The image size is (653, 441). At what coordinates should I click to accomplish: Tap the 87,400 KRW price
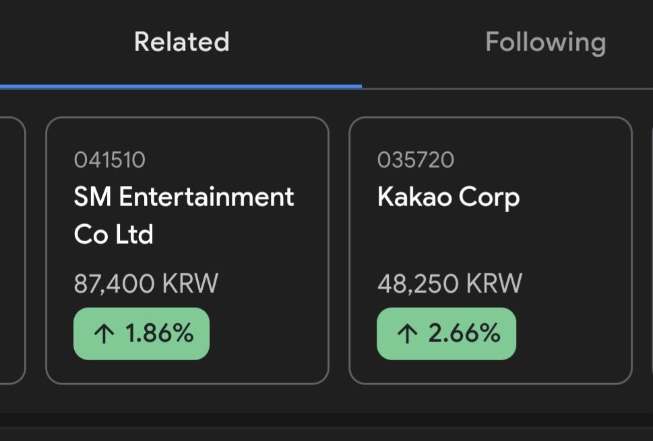(x=146, y=283)
